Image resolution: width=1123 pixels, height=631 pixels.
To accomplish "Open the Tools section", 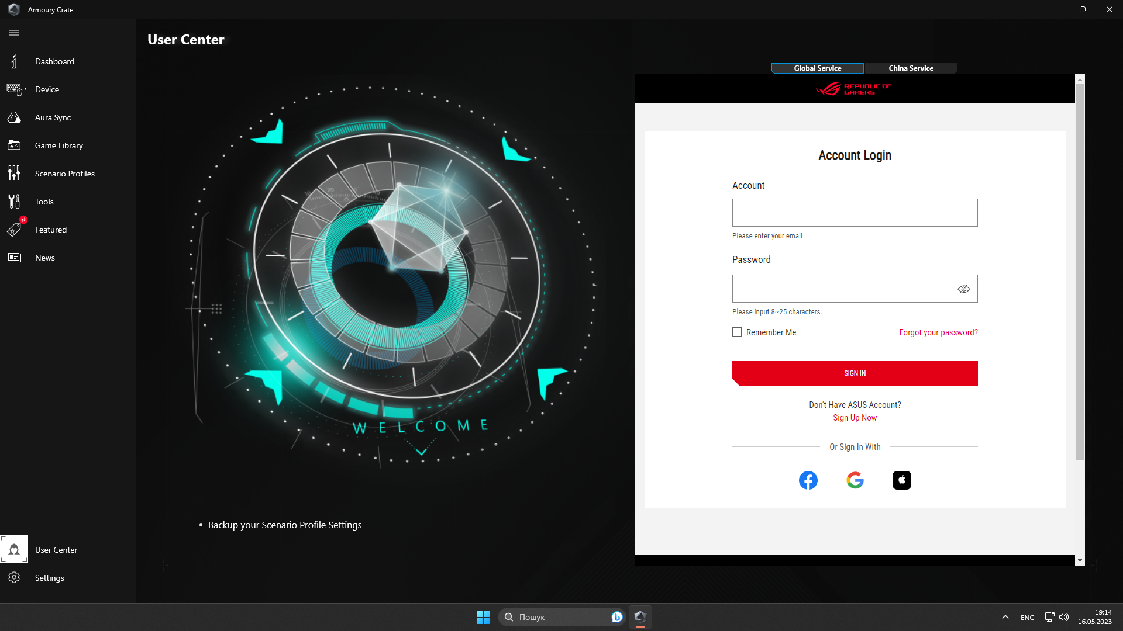I will pyautogui.click(x=45, y=201).
